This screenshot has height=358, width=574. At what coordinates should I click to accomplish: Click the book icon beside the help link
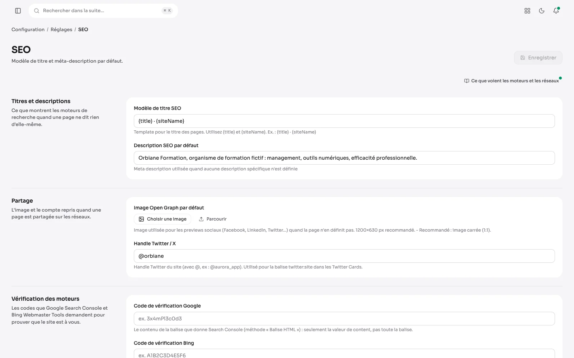pyautogui.click(x=467, y=81)
